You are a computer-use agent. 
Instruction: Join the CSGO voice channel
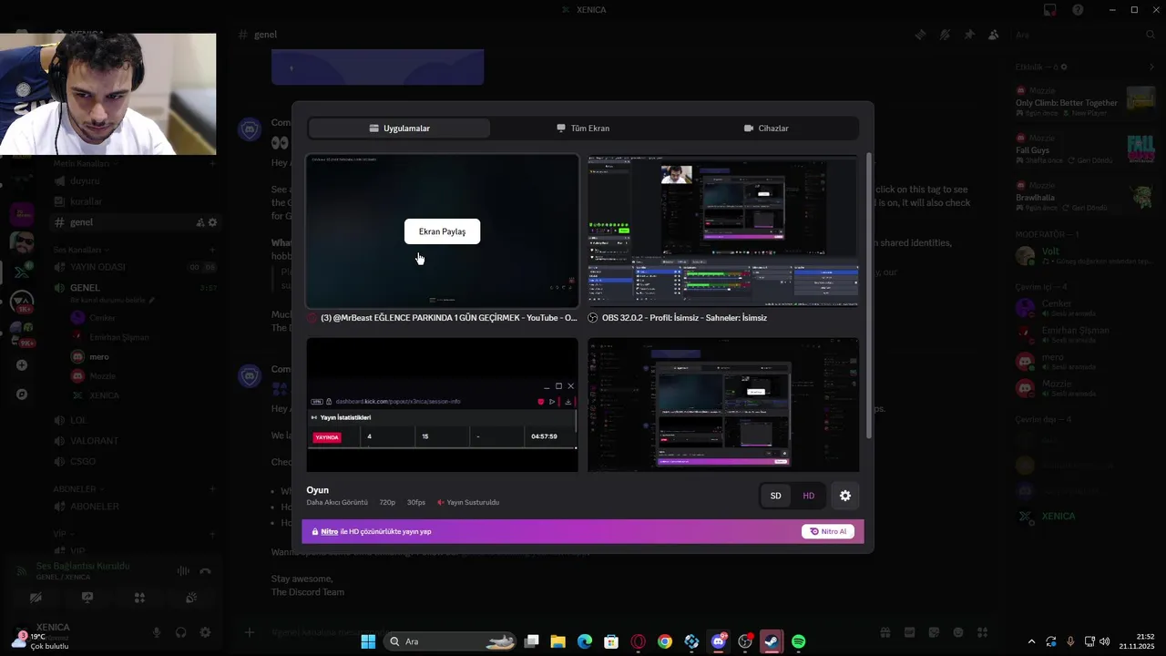click(x=135, y=461)
